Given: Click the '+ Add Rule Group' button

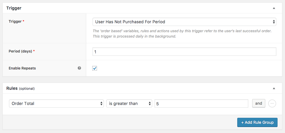Looking at the screenshot, I should [257, 122].
